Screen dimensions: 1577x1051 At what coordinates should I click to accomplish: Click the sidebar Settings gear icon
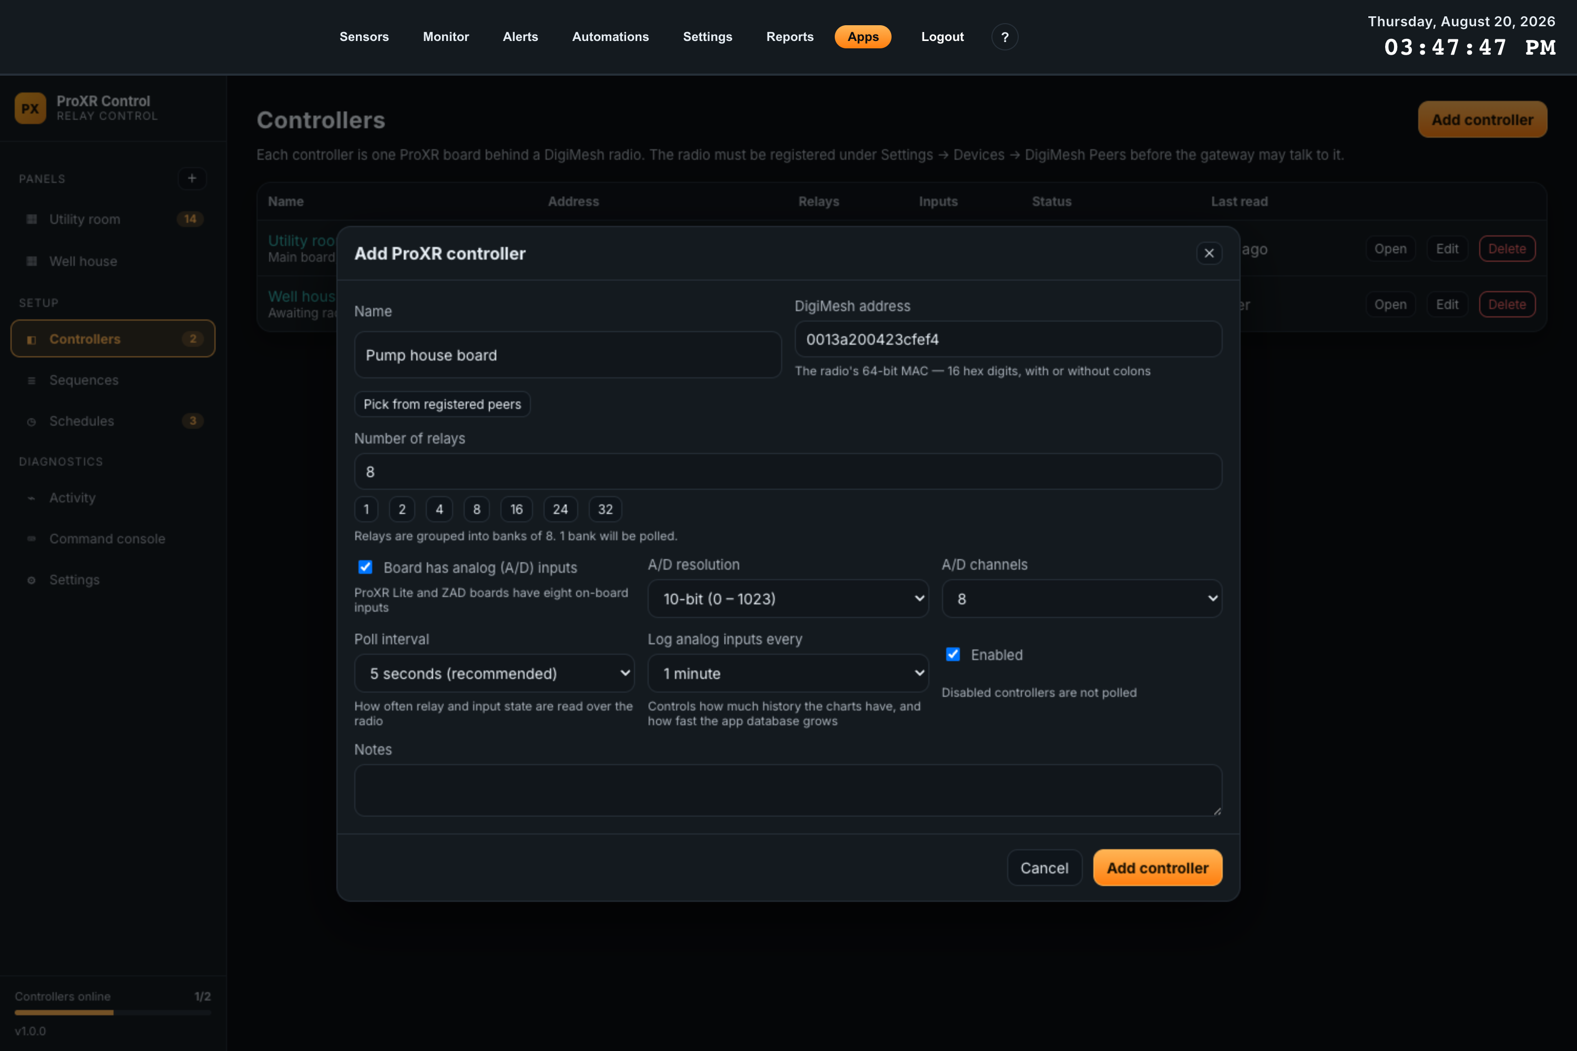click(x=32, y=580)
